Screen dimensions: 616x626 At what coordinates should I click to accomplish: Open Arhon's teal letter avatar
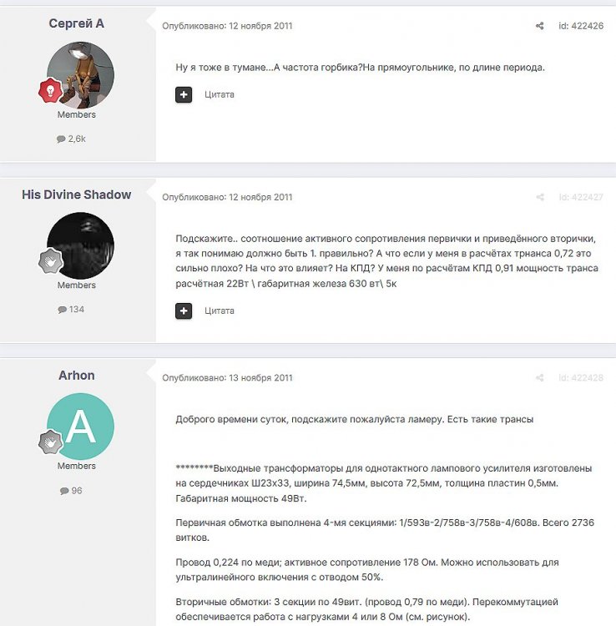click(81, 427)
